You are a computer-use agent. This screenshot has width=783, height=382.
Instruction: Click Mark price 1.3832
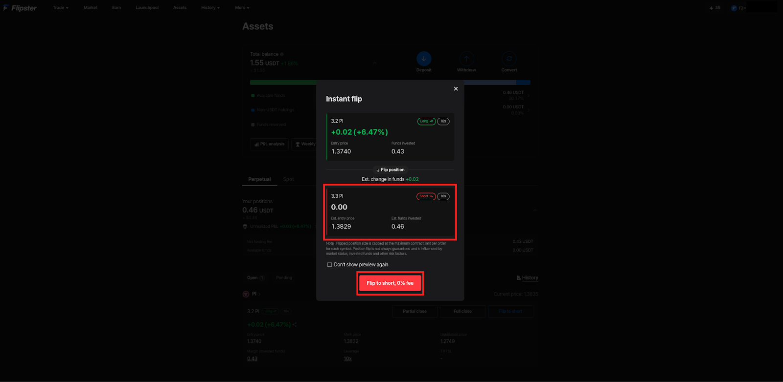(x=351, y=341)
